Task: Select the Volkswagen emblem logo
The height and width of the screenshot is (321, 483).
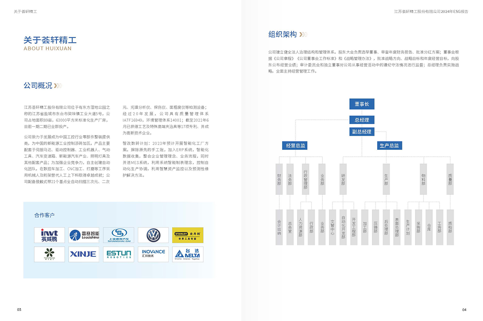Action: (153, 235)
